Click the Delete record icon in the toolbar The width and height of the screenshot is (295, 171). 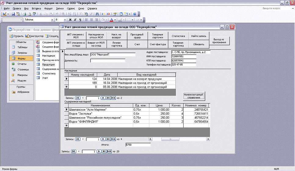pyautogui.click(x=108, y=14)
